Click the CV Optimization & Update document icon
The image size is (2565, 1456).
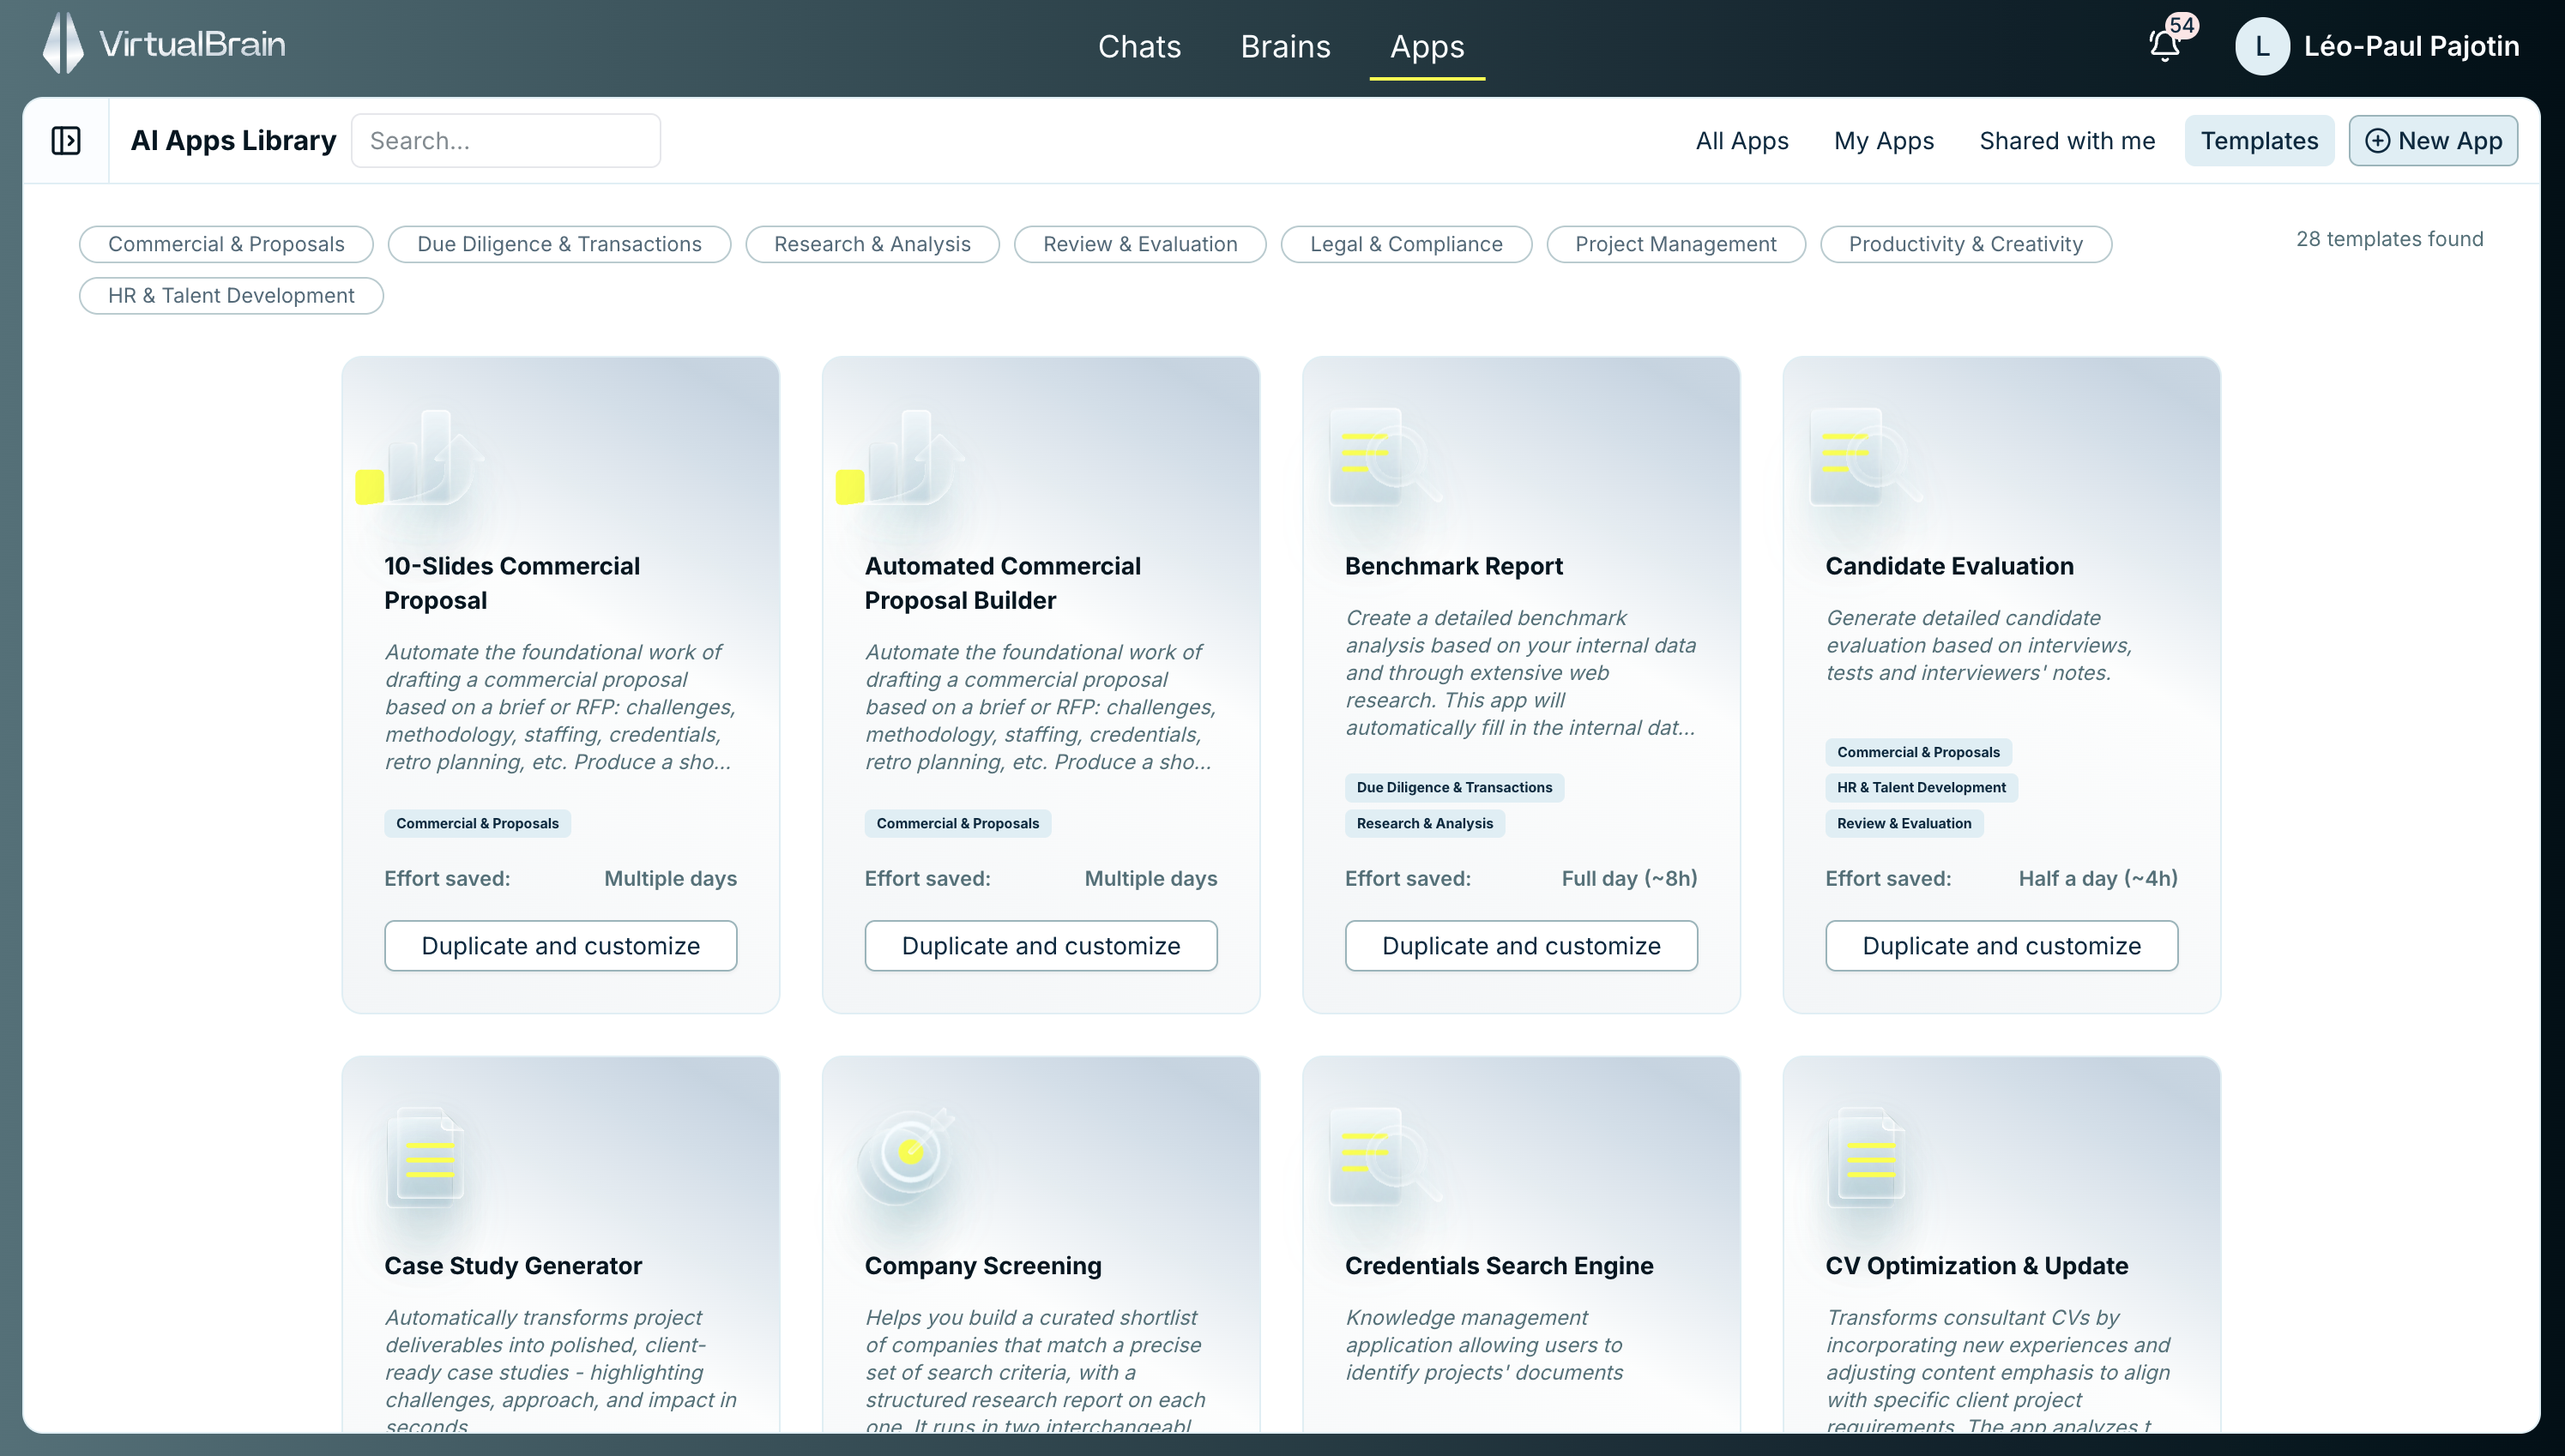pyautogui.click(x=1867, y=1156)
